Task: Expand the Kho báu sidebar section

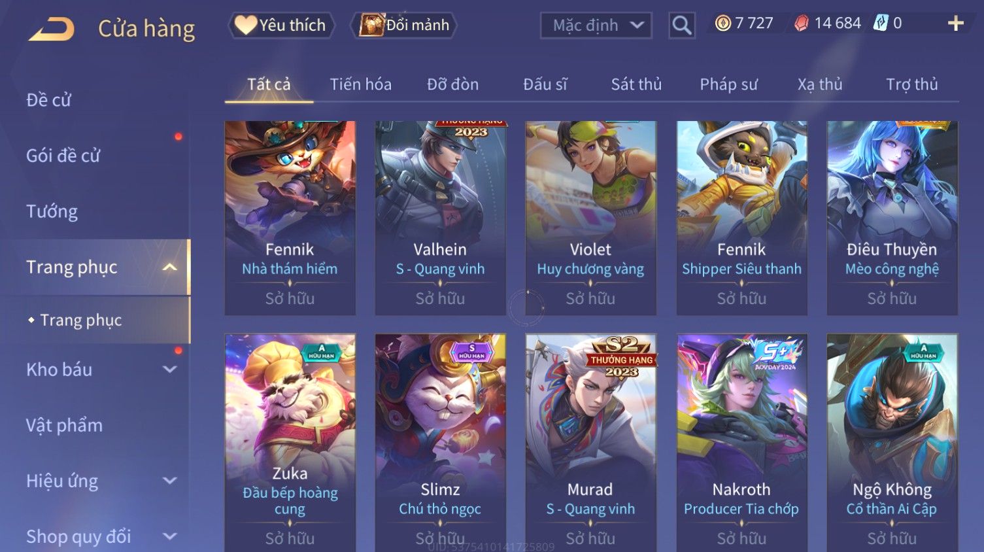Action: (x=170, y=370)
